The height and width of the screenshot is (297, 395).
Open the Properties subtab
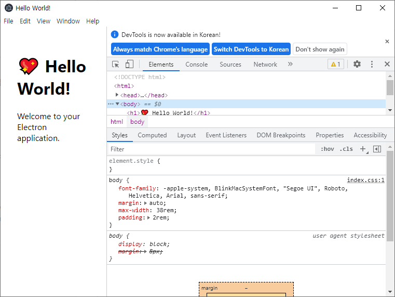click(x=330, y=135)
